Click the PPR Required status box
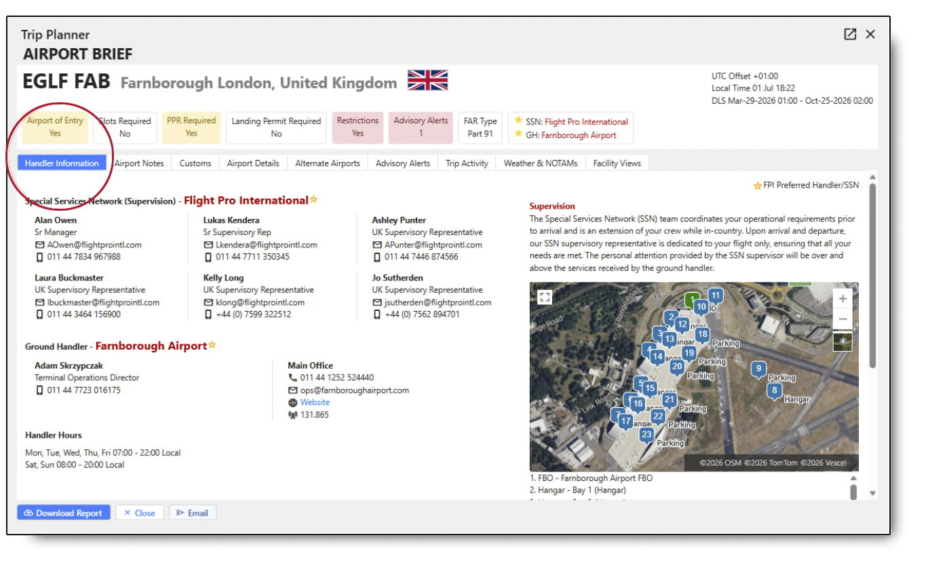 pos(191,127)
